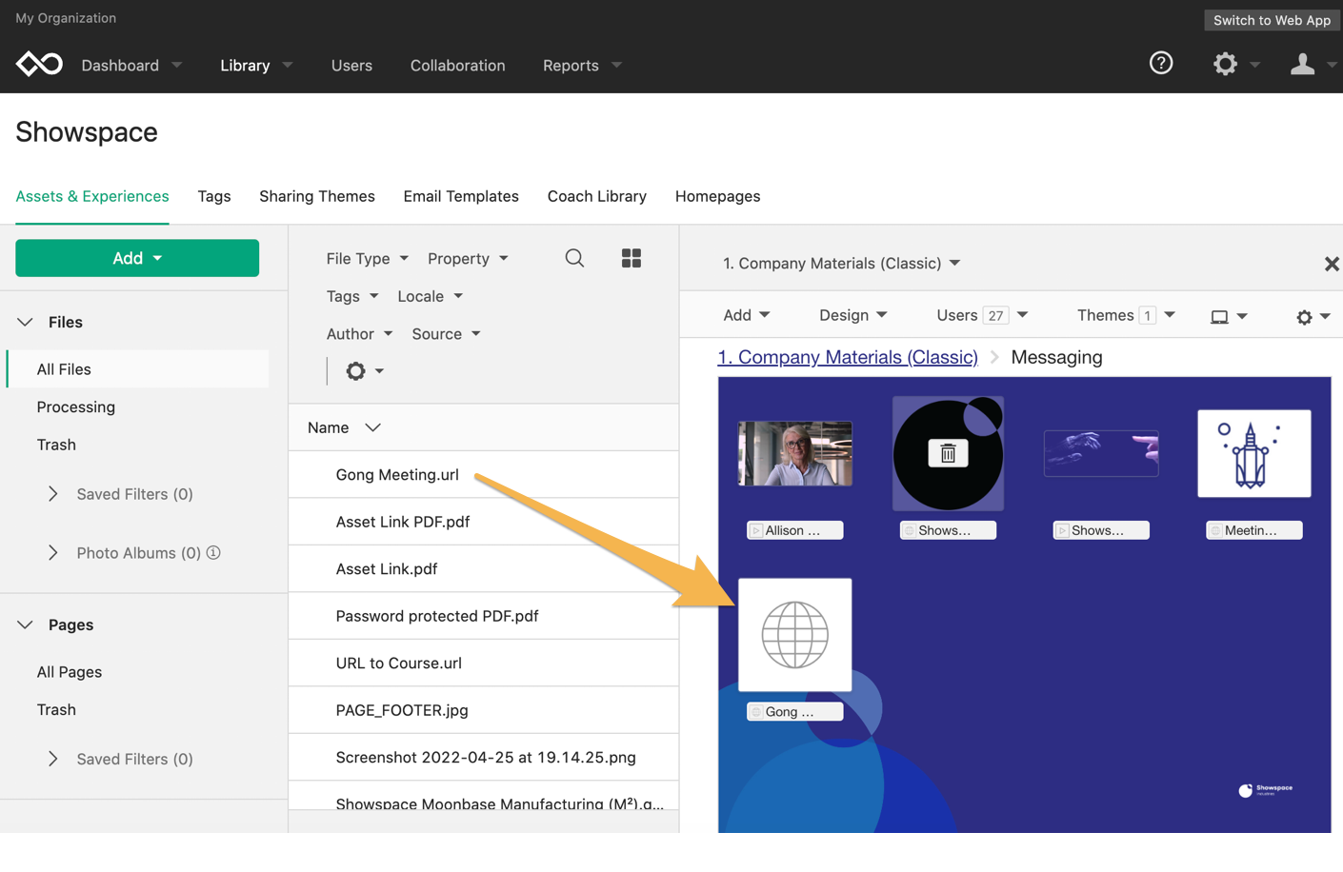Open the Author filter dropdown
This screenshot has width=1343, height=872.
coord(359,333)
